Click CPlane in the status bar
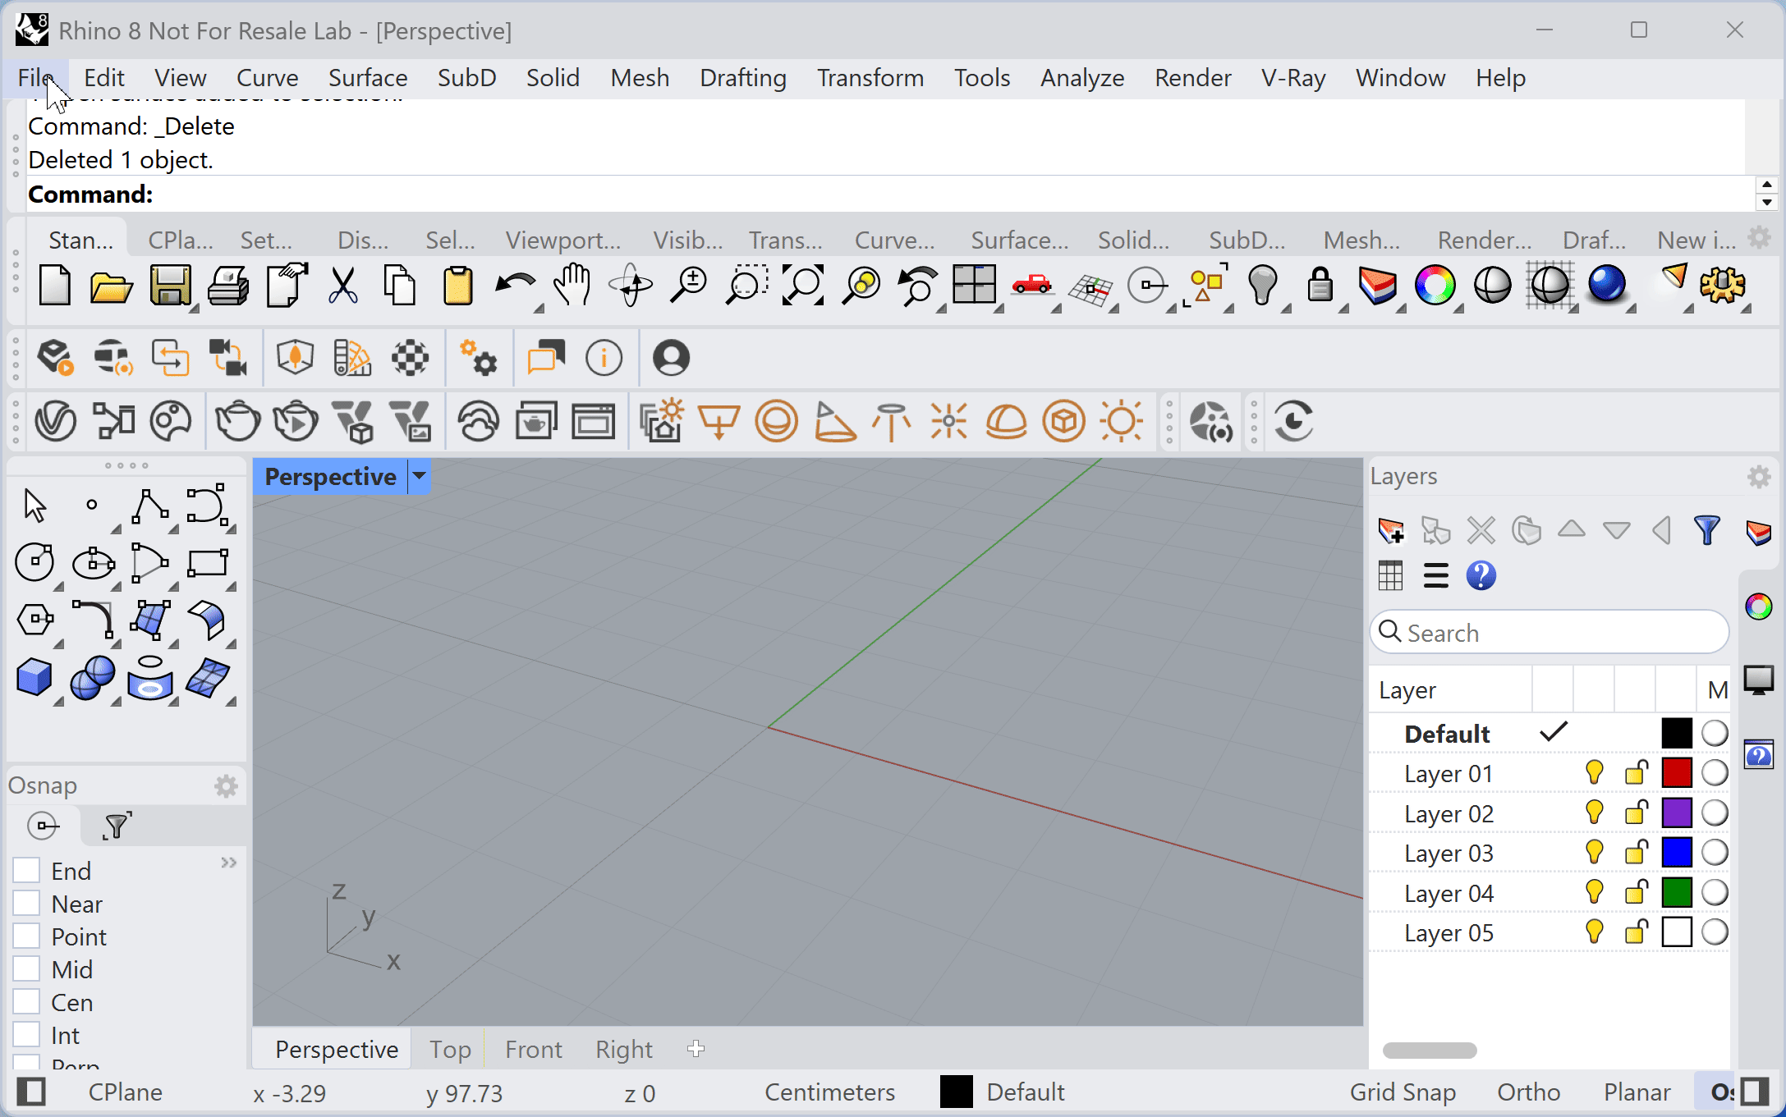Screen dimensions: 1786x1117 click(x=125, y=1092)
